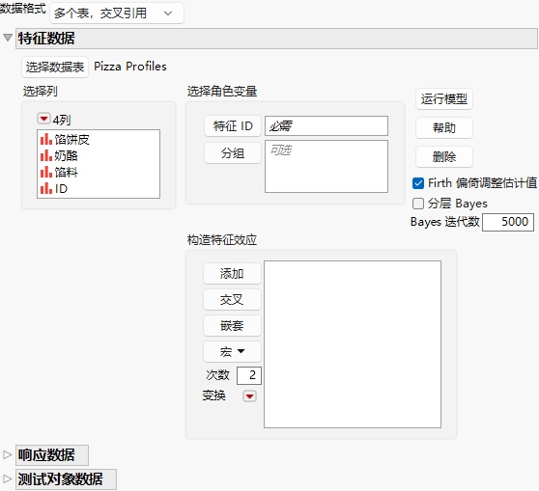539x491 pixels.
Task: Click the 分组 role button
Action: 233,153
